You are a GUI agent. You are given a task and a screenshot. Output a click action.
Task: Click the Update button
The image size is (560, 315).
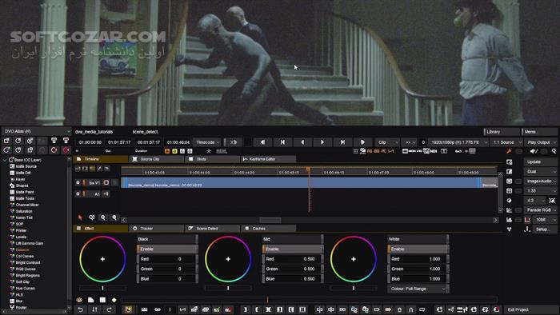(540, 162)
